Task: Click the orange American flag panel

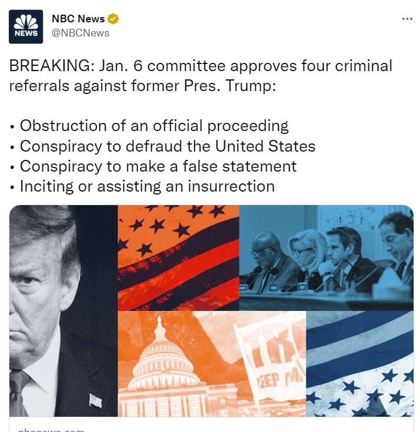Action: click(179, 258)
